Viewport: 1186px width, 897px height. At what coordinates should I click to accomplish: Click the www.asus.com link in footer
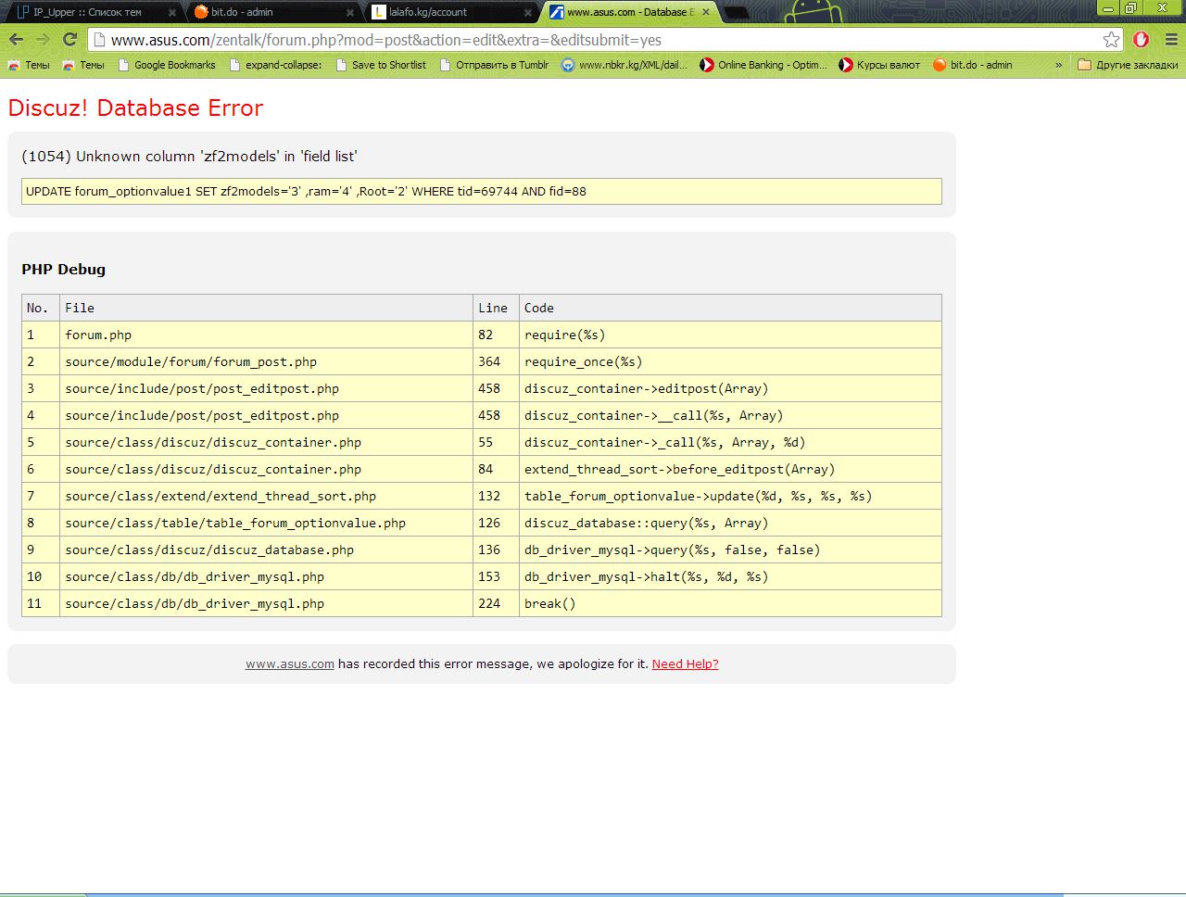pos(289,663)
